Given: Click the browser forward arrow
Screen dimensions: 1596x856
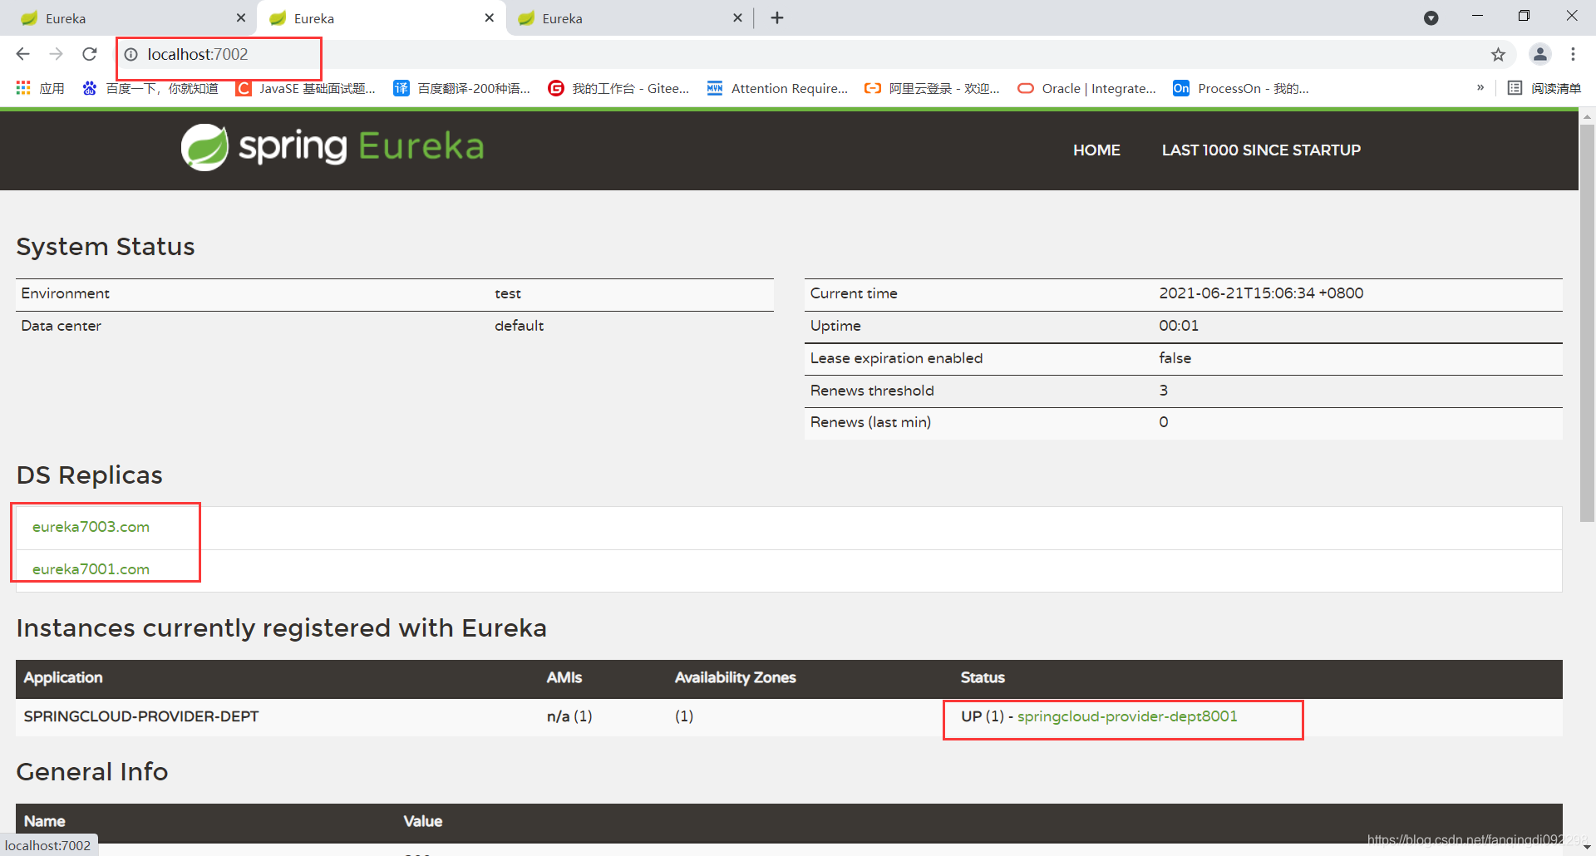Looking at the screenshot, I should coord(56,54).
